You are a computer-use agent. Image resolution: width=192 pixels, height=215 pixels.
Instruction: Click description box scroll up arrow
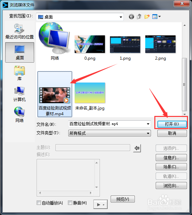pos(97,163)
